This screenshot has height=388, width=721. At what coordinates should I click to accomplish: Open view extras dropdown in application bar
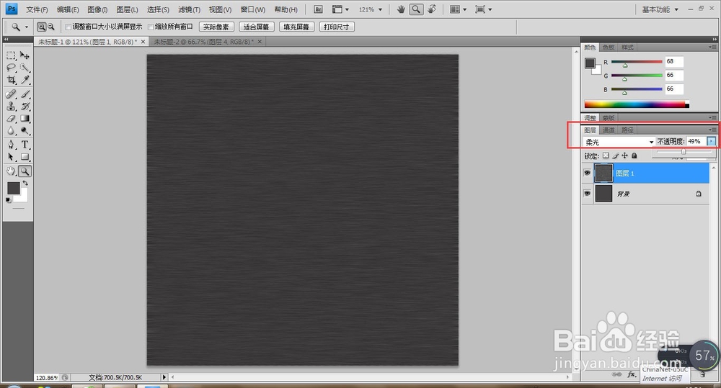click(340, 9)
